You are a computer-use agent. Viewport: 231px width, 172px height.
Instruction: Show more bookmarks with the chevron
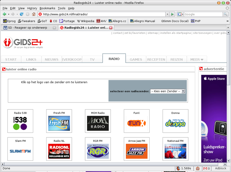228,21
